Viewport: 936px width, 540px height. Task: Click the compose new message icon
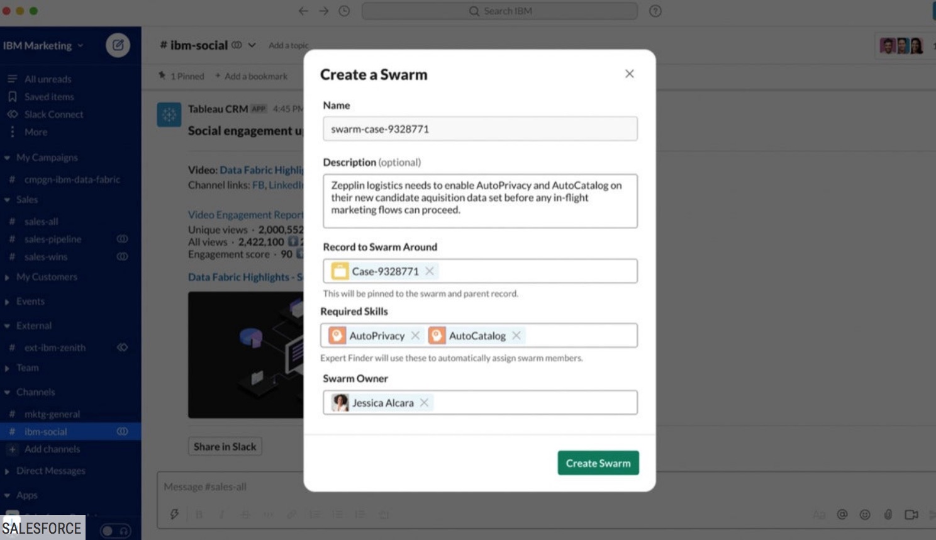tap(118, 45)
